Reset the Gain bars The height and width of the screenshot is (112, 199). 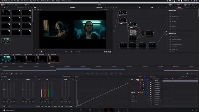(54, 80)
